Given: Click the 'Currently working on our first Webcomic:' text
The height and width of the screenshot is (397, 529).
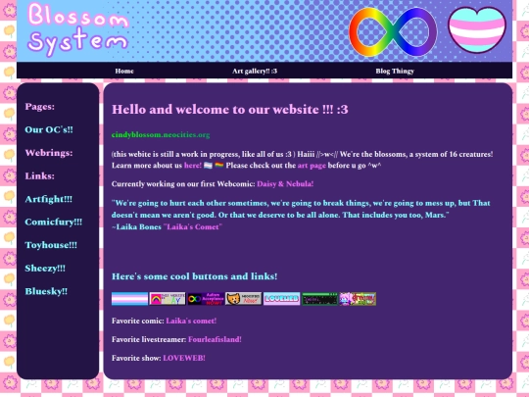Looking at the screenshot, I should pos(183,184).
